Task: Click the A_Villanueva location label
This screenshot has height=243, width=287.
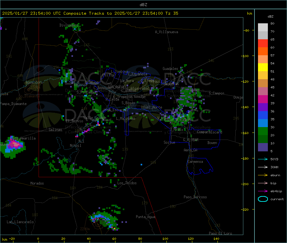Action: pos(166,32)
